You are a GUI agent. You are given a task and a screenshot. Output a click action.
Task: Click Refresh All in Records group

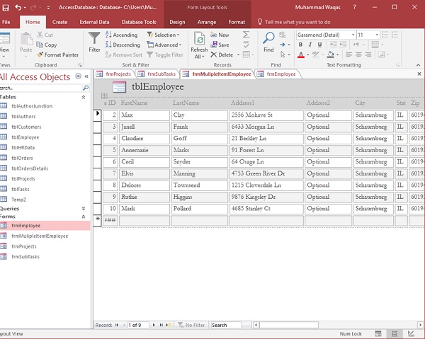[x=199, y=44]
